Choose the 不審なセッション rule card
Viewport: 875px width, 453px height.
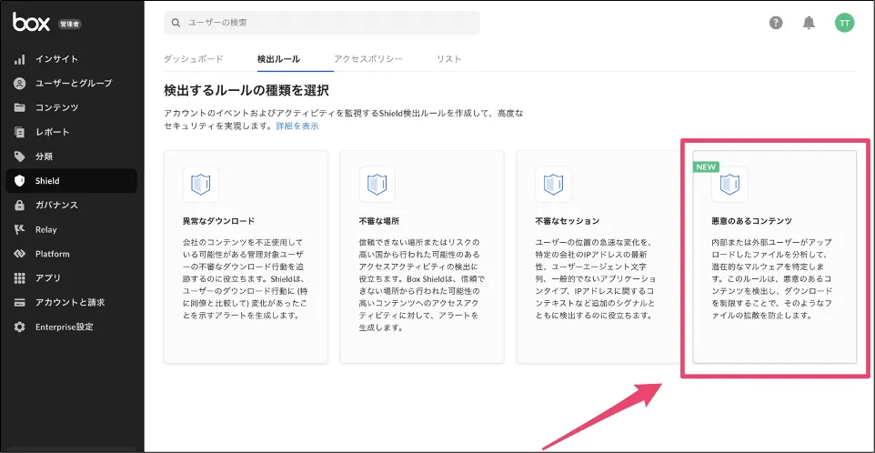(x=598, y=257)
